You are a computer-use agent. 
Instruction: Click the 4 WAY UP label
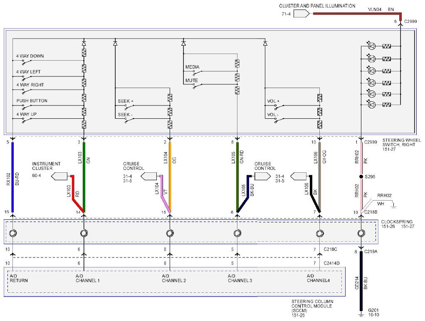(x=26, y=114)
